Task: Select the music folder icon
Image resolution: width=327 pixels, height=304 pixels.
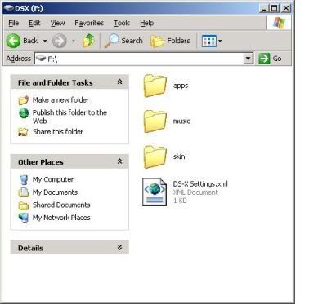Action: [x=155, y=121]
